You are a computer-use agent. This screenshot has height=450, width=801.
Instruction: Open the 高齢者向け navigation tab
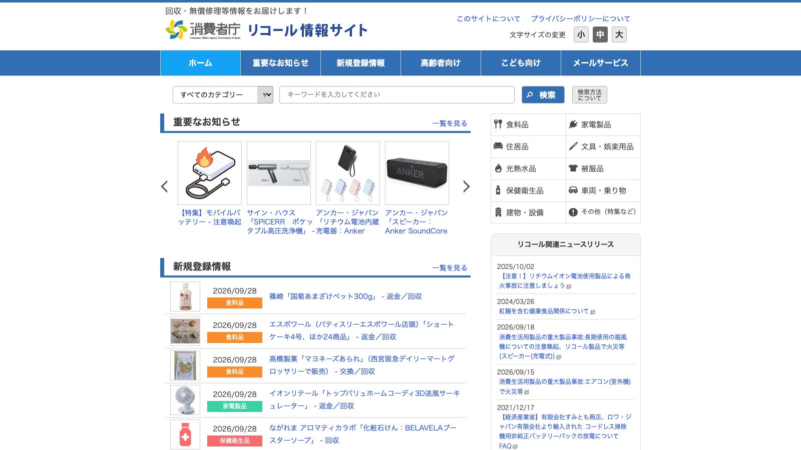[x=441, y=63]
